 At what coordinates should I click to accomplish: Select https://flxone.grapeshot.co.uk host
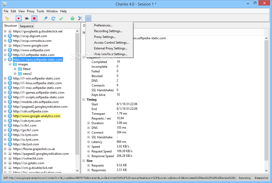point(34,149)
